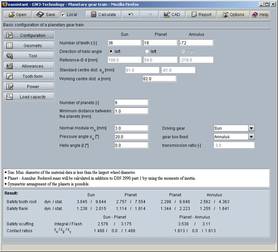Click the undo arrow button
The width and height of the screenshot is (278, 252).
pos(131,14)
